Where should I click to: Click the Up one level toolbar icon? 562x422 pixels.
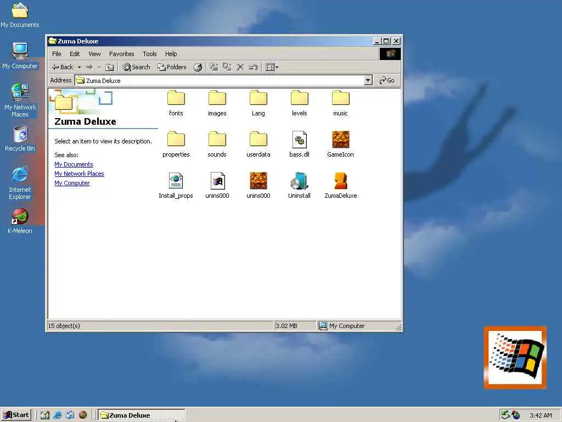(x=110, y=67)
